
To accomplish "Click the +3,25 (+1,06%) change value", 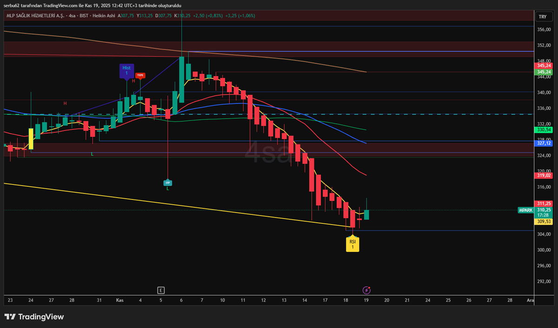I will [239, 16].
